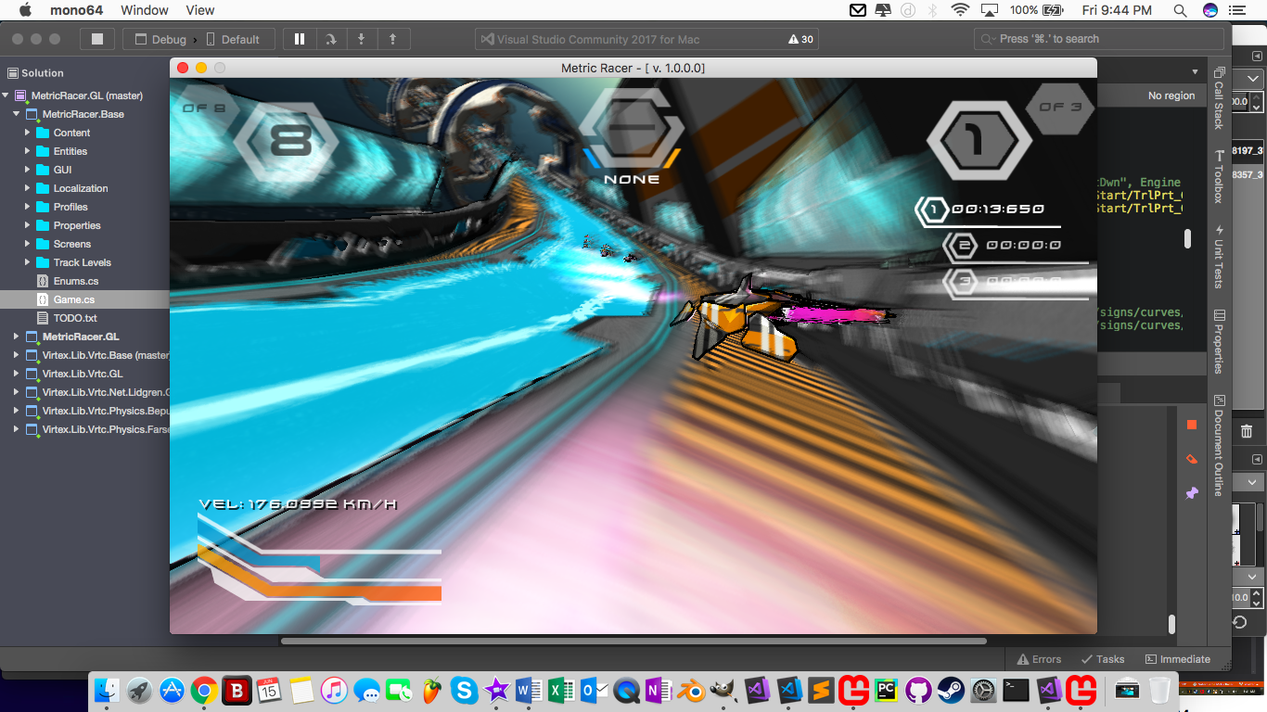Click the orange clear eraser icon
The height and width of the screenshot is (712, 1267).
[1192, 459]
